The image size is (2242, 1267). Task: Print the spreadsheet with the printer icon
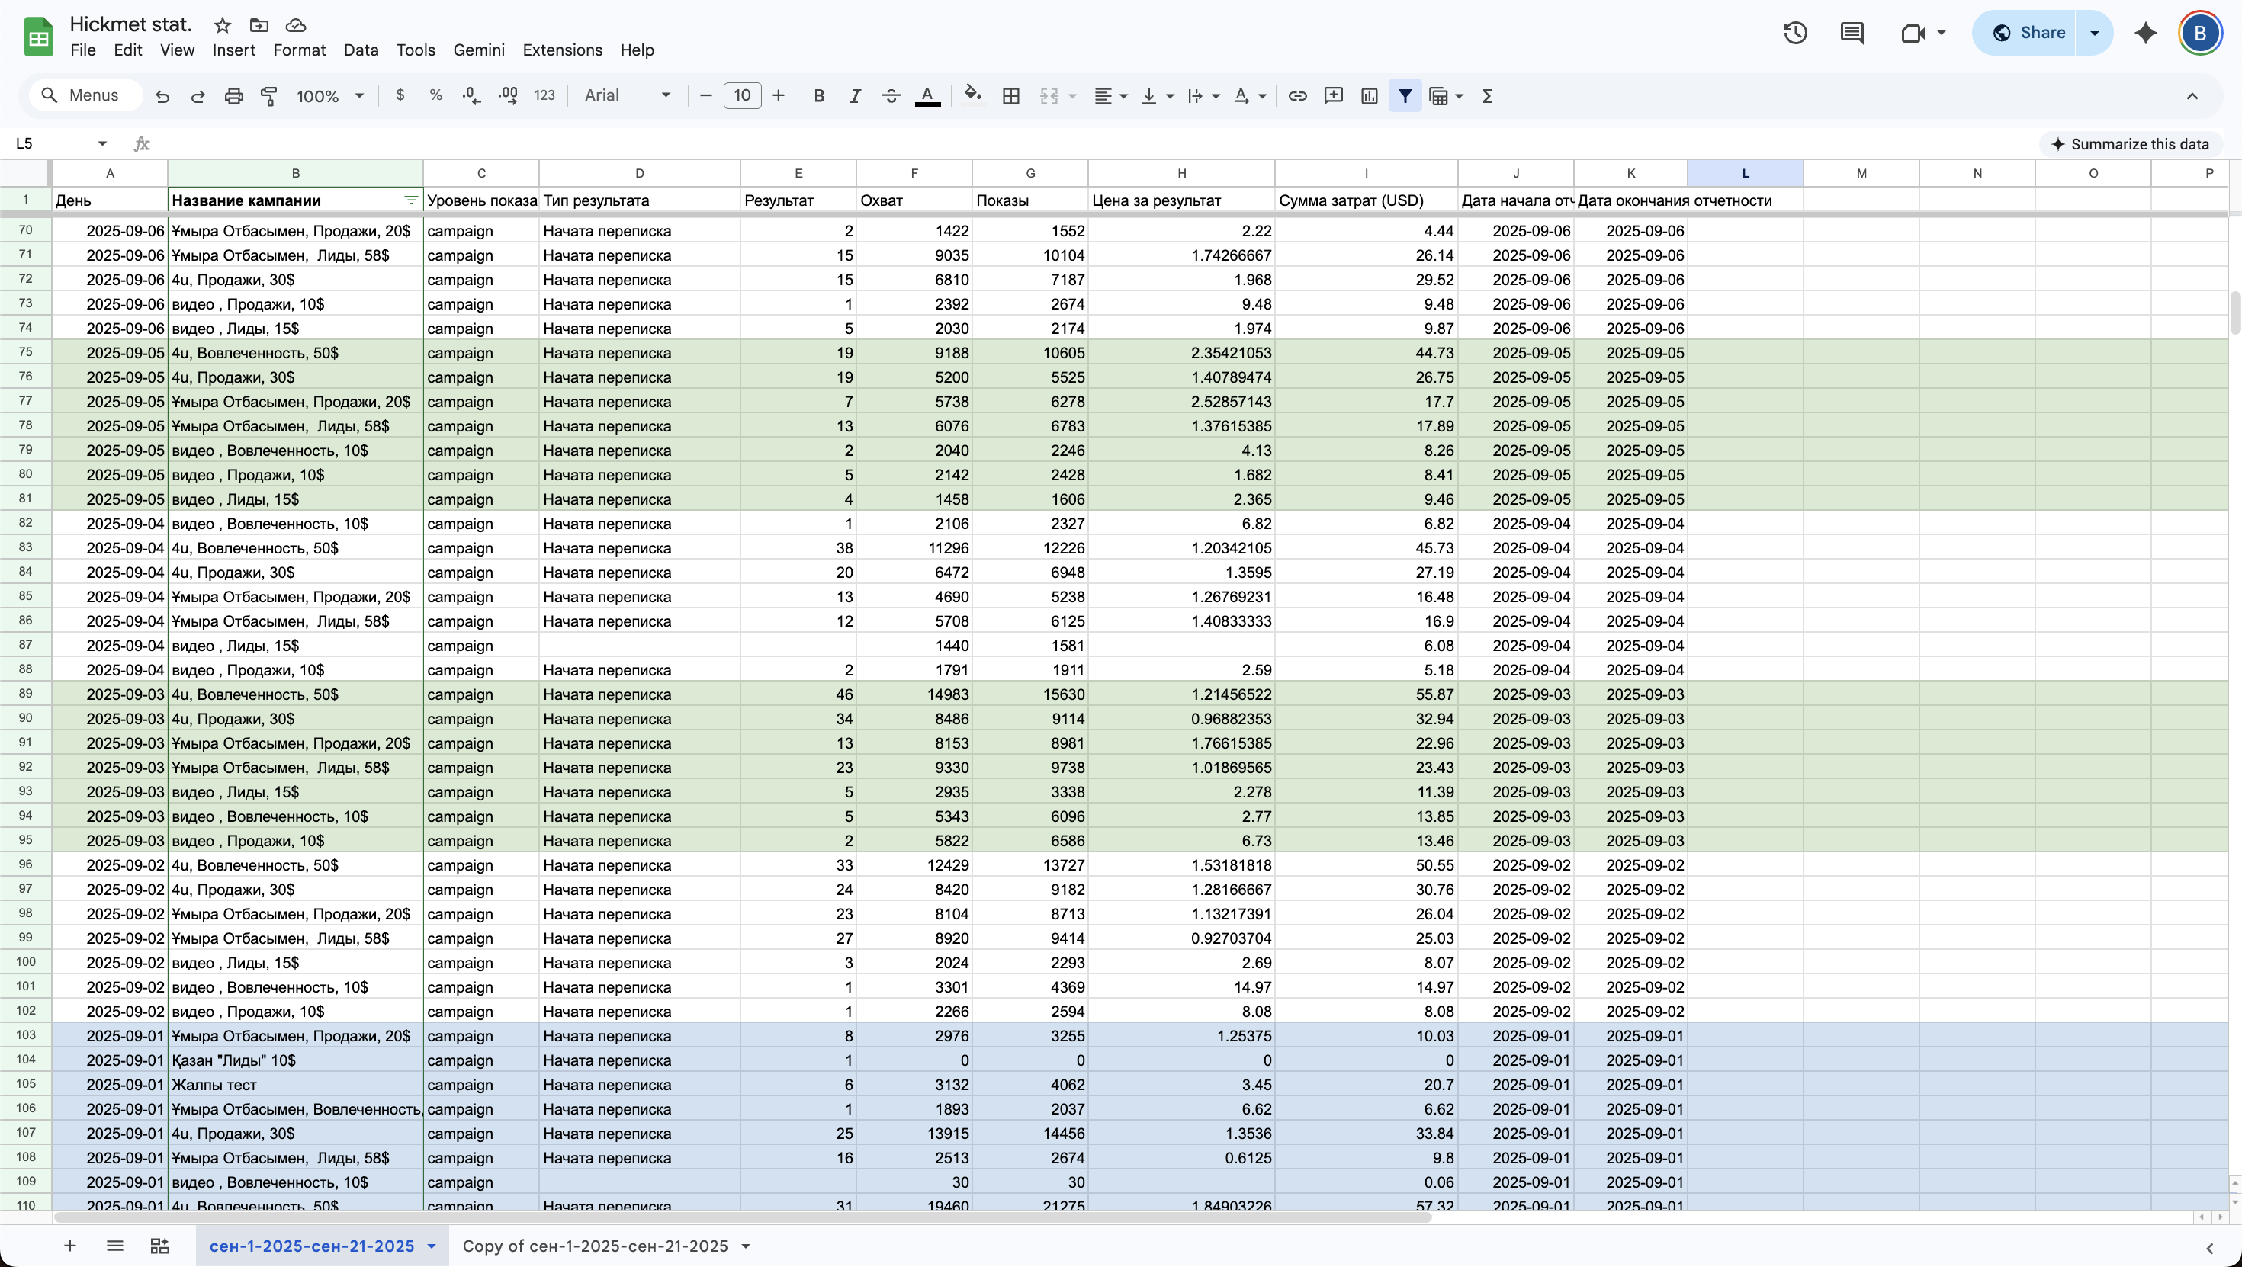click(233, 96)
